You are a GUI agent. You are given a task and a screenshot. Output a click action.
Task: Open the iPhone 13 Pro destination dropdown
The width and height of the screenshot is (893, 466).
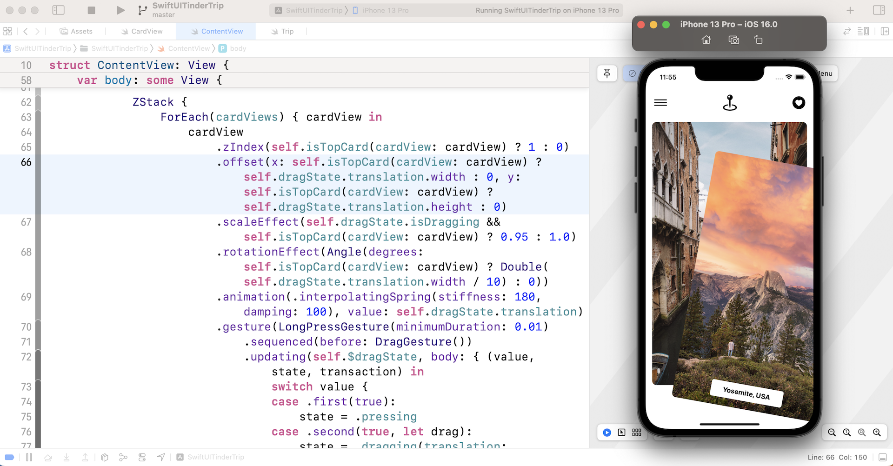pos(381,10)
